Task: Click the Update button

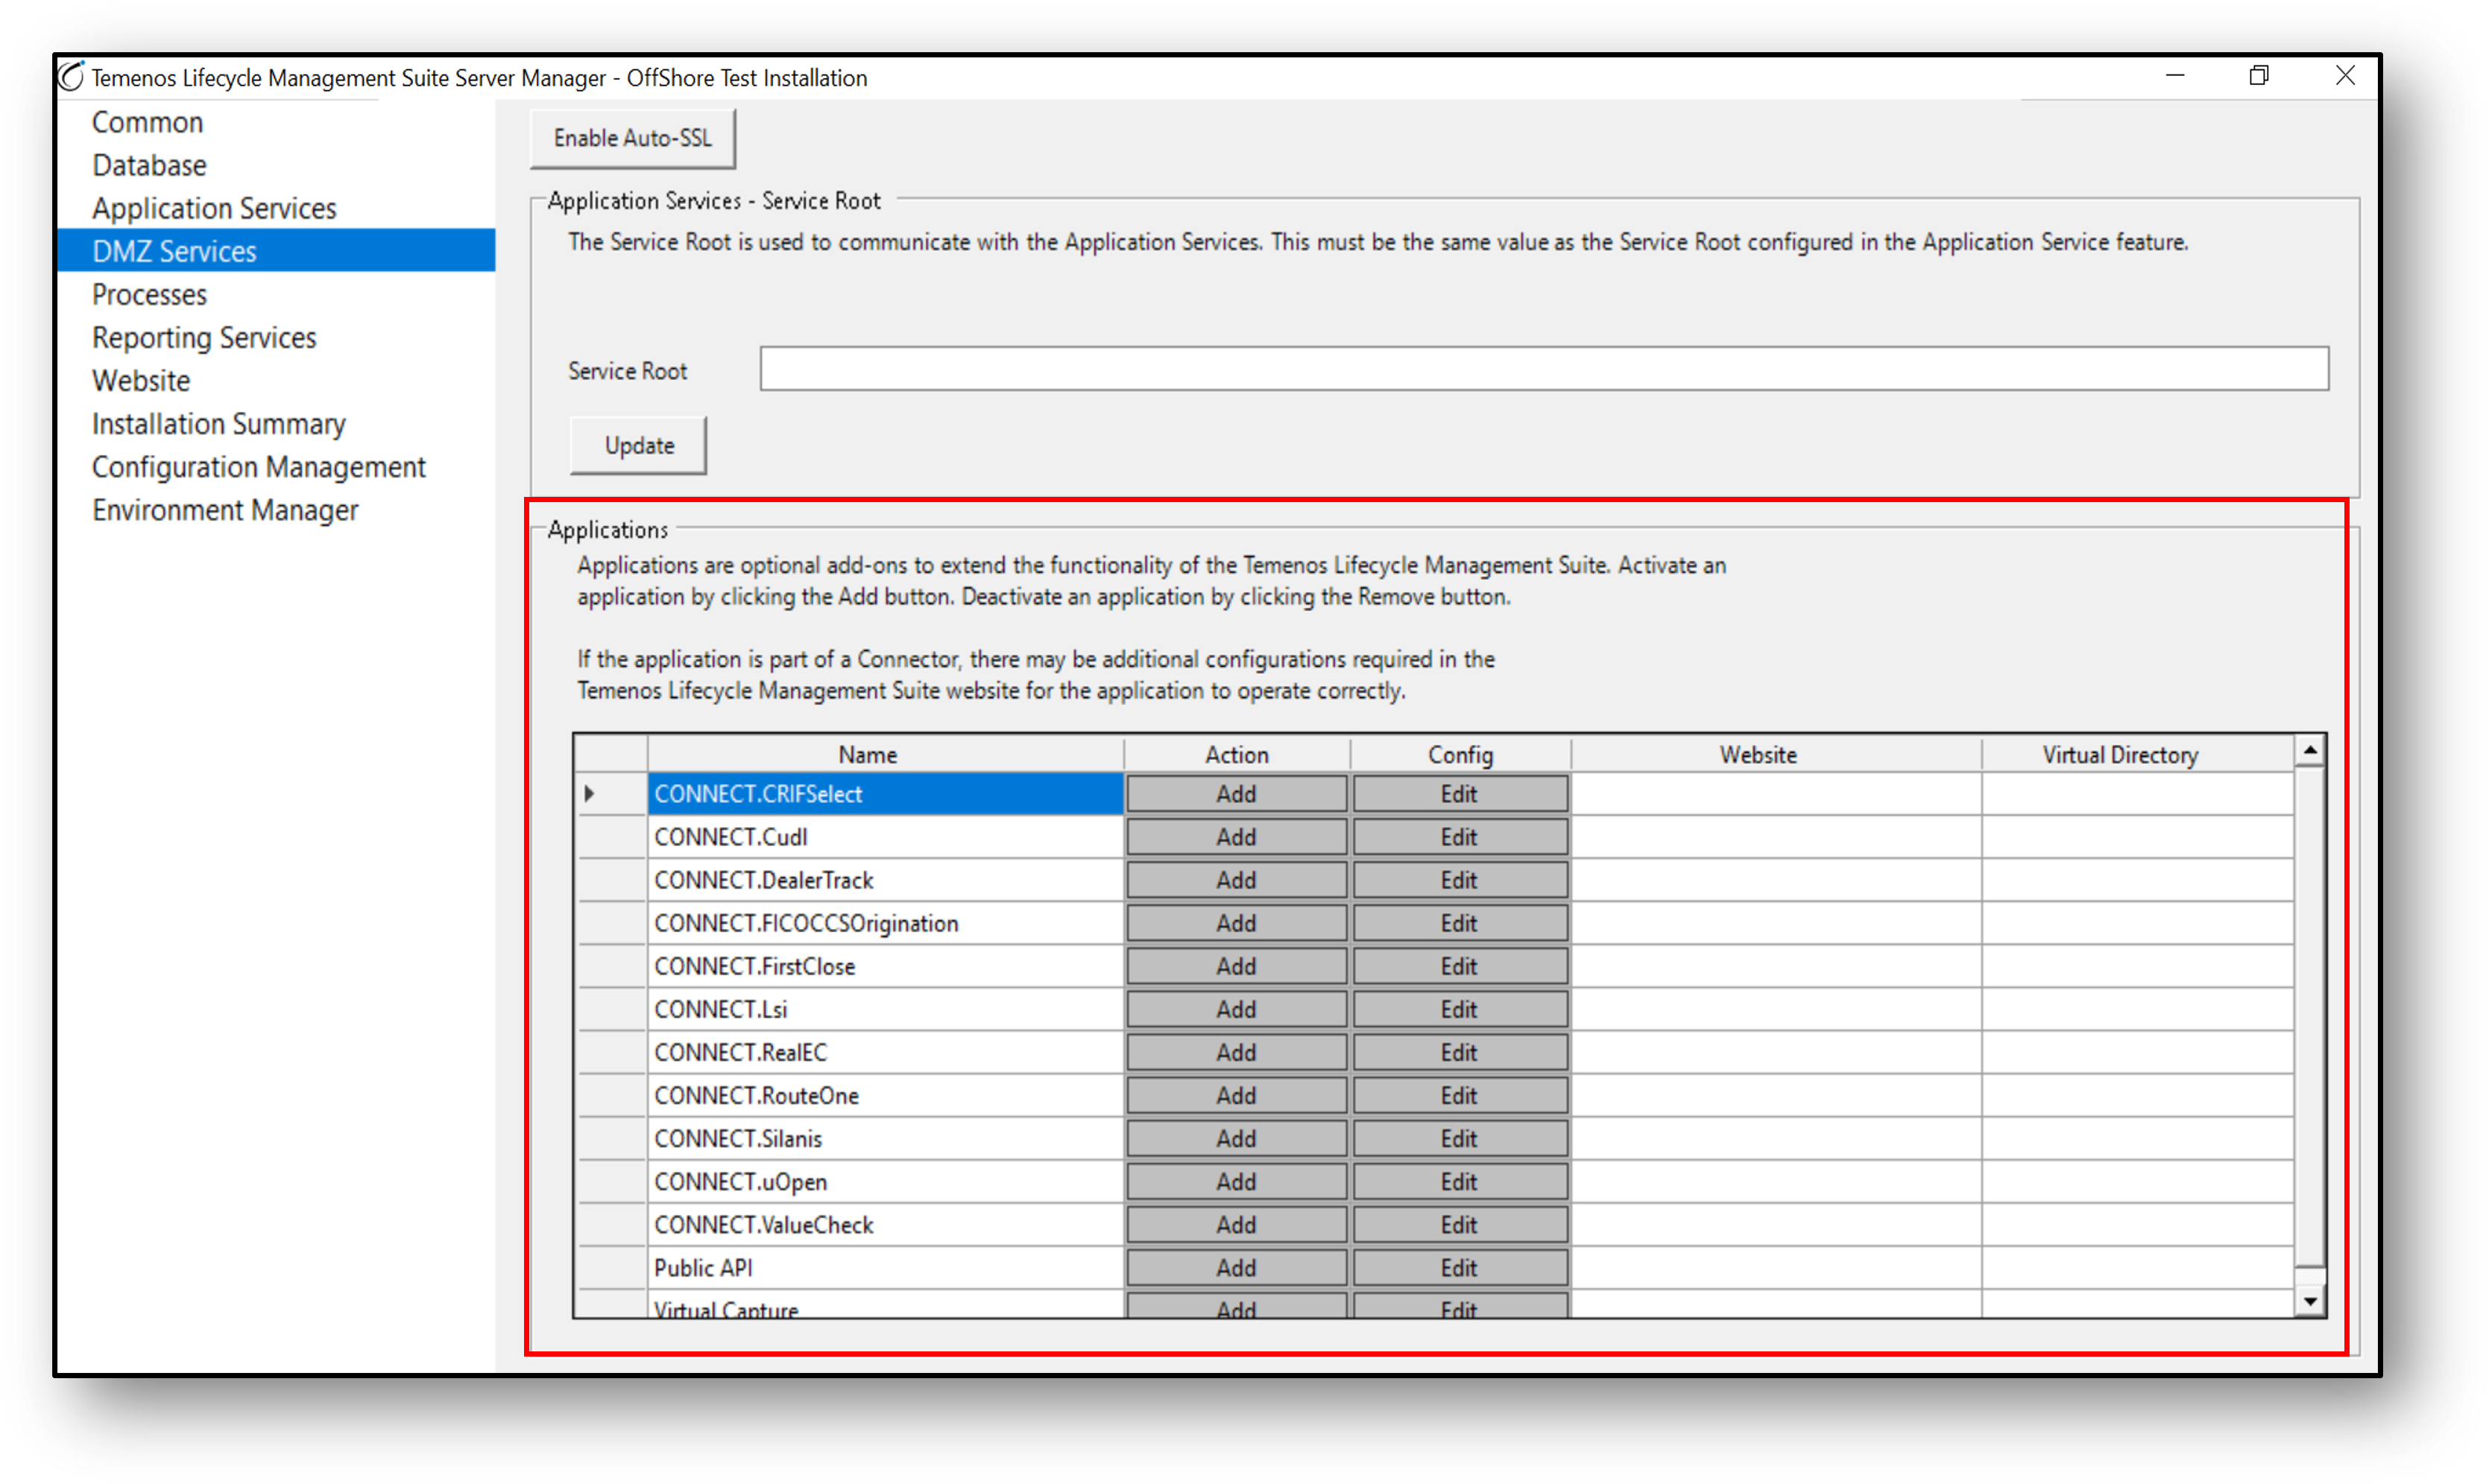Action: tap(638, 445)
